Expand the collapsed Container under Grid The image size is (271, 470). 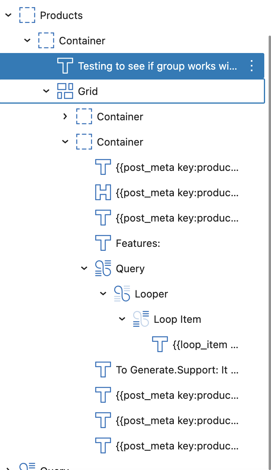point(65,117)
